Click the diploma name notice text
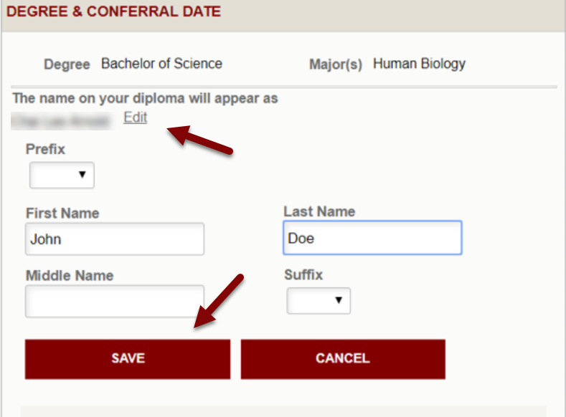566x417 pixels. pyautogui.click(x=145, y=98)
